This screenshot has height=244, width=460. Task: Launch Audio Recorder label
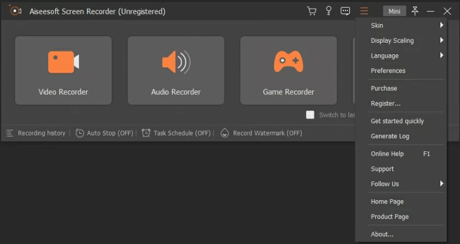coord(176,92)
